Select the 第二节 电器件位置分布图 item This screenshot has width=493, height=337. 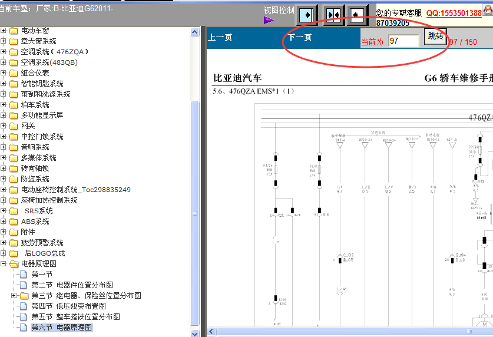72,285
